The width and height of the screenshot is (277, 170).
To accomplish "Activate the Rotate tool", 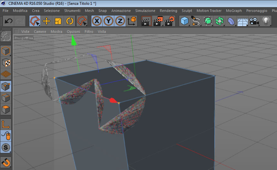I will pyautogui.click(x=70, y=21).
